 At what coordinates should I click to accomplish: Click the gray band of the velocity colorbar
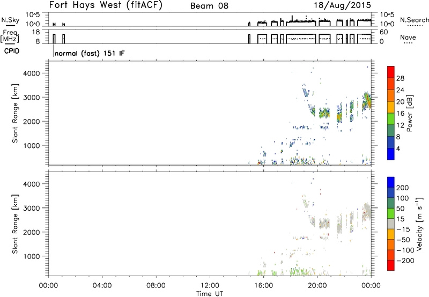tap(391, 224)
